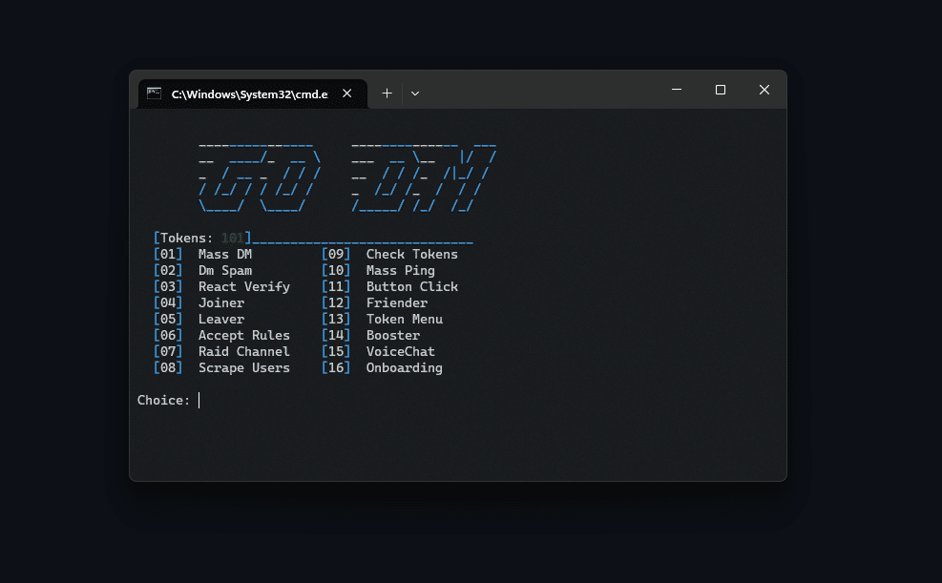
Task: Close the cmd.exe tab
Action: click(x=346, y=94)
